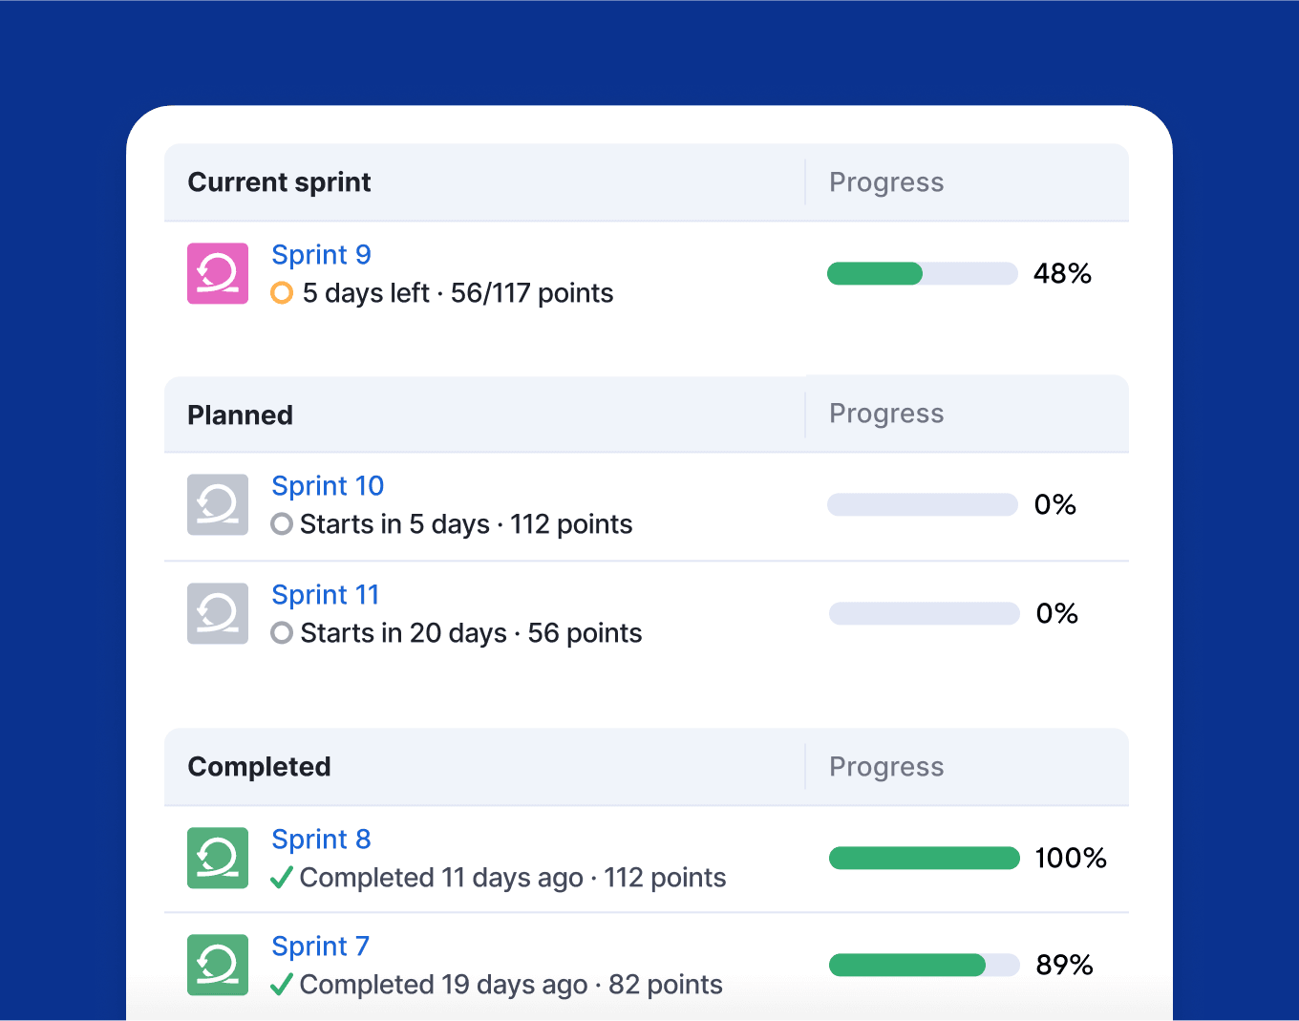1299x1021 pixels.
Task: Click Sprint 9's 48% progress bar
Action: pyautogui.click(x=922, y=273)
